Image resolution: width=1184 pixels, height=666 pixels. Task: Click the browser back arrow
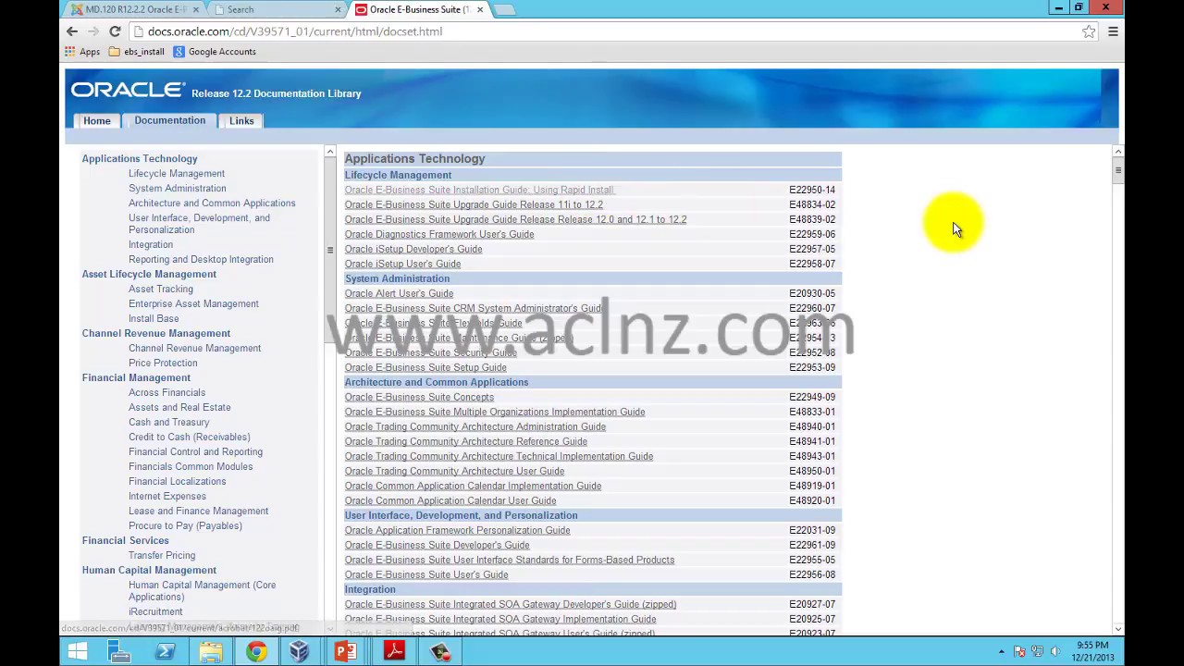pyautogui.click(x=72, y=31)
